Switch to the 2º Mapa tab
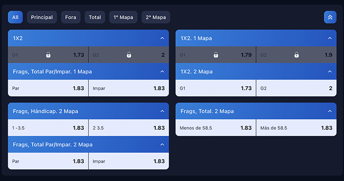Screen dimensions: 344x181 156,17
